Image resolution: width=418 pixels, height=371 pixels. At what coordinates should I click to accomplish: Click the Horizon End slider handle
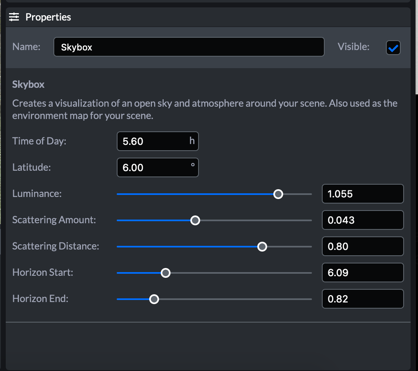pos(154,299)
